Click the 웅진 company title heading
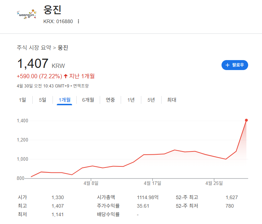The height and width of the screenshot is (224, 262). coord(52,10)
